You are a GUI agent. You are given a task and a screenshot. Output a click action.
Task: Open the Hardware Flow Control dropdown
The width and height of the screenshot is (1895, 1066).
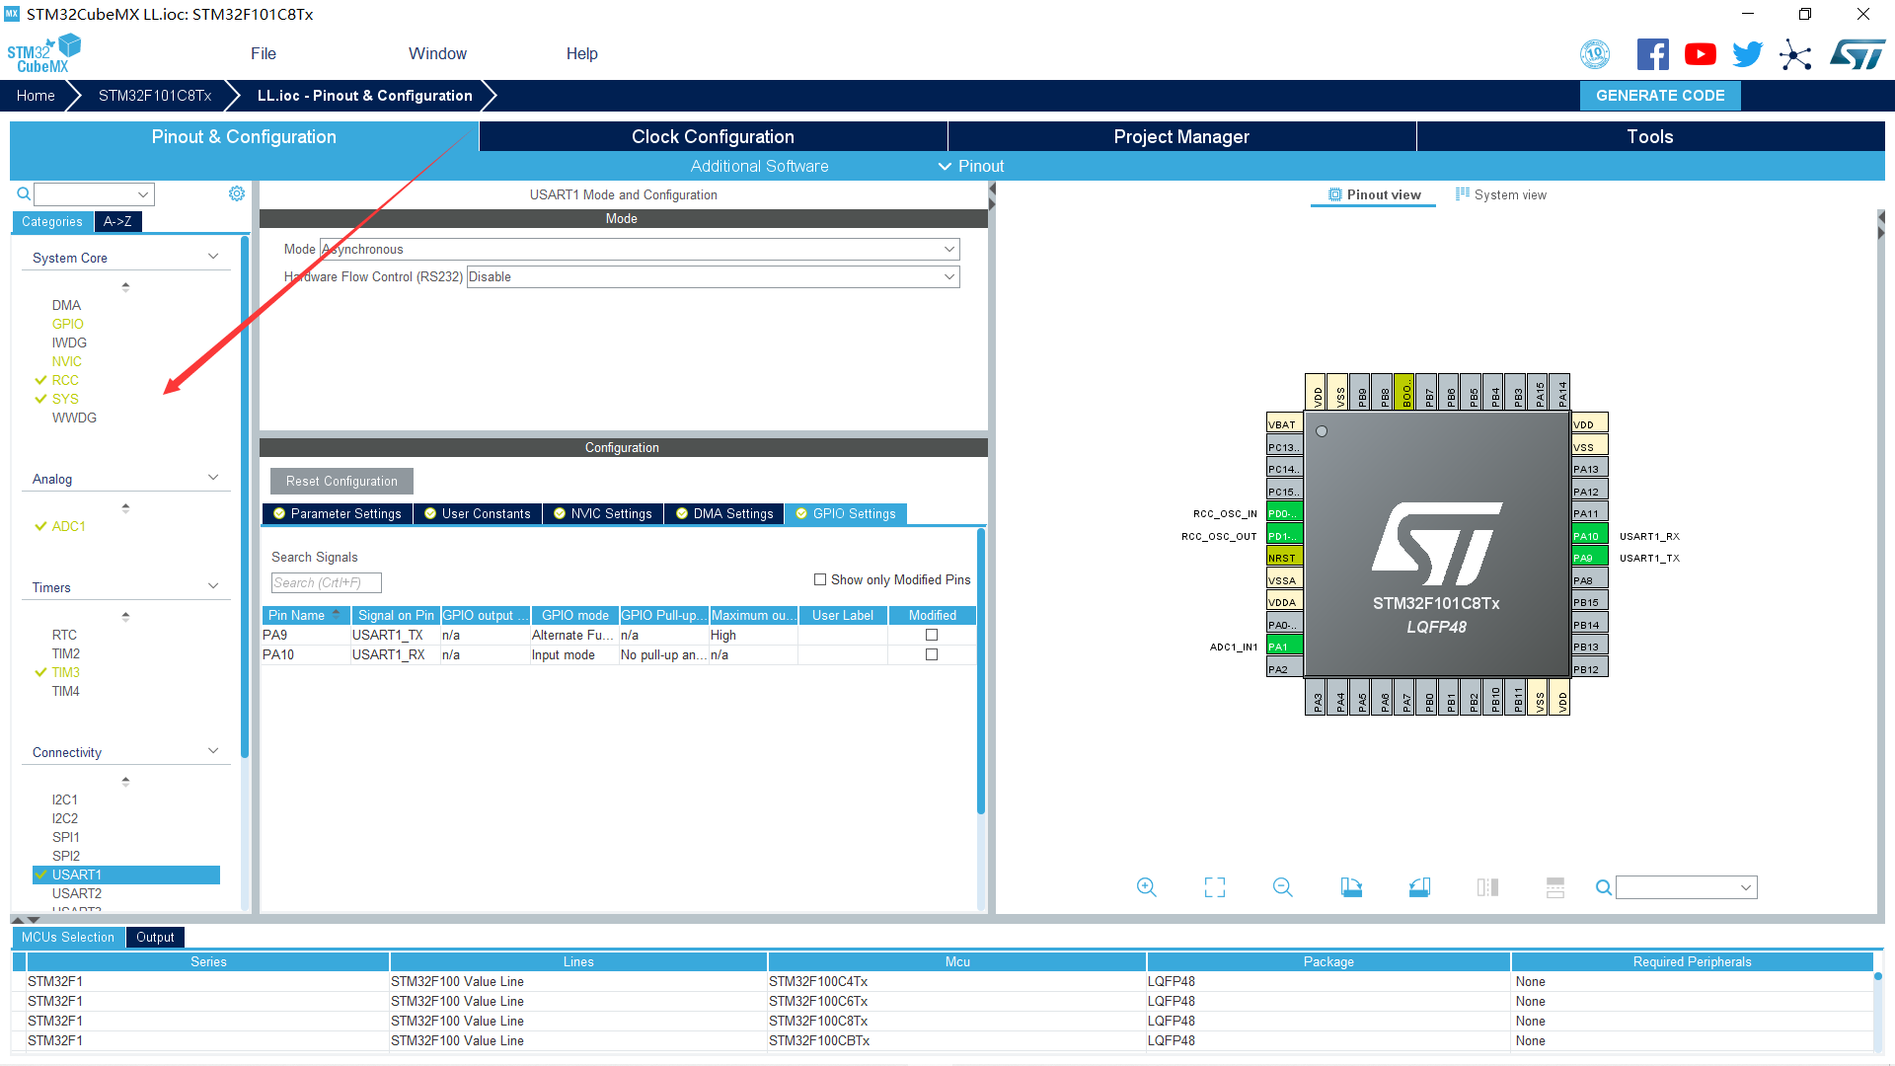pos(713,276)
